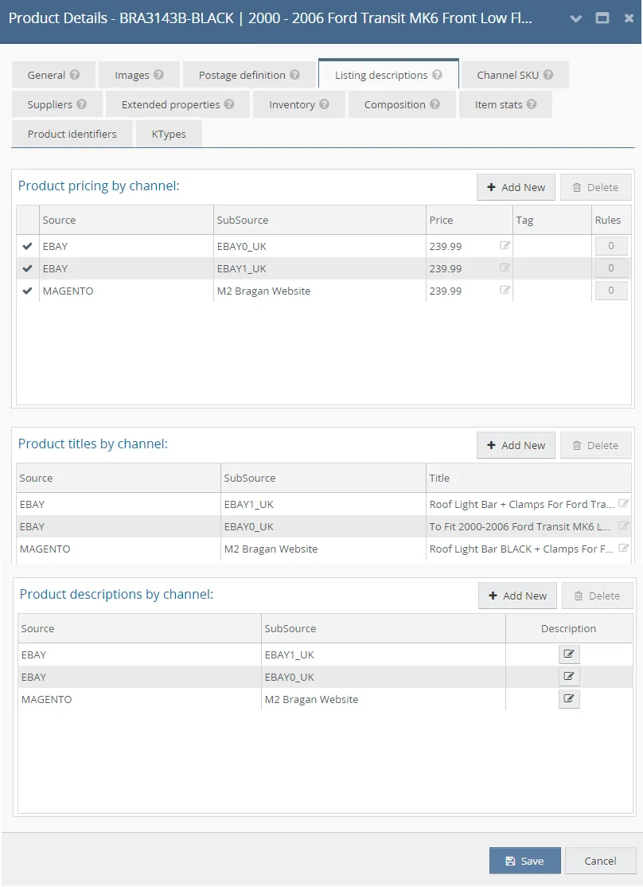Delete selected product title entry
Screen dimensions: 643x887
click(595, 445)
